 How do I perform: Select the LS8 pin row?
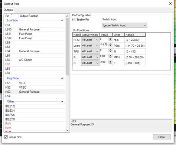tap(35, 69)
